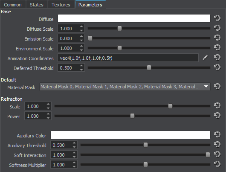Image resolution: width=226 pixels, height=172 pixels.
Task: Click the Diffuse color swatch
Action: pos(134,18)
